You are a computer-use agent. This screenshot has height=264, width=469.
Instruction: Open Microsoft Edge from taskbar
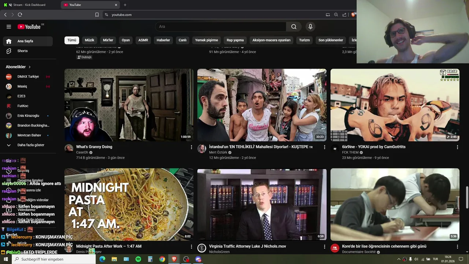[102, 259]
